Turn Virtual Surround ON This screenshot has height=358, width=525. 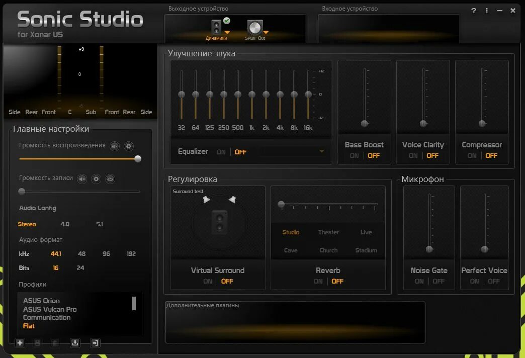coord(208,281)
